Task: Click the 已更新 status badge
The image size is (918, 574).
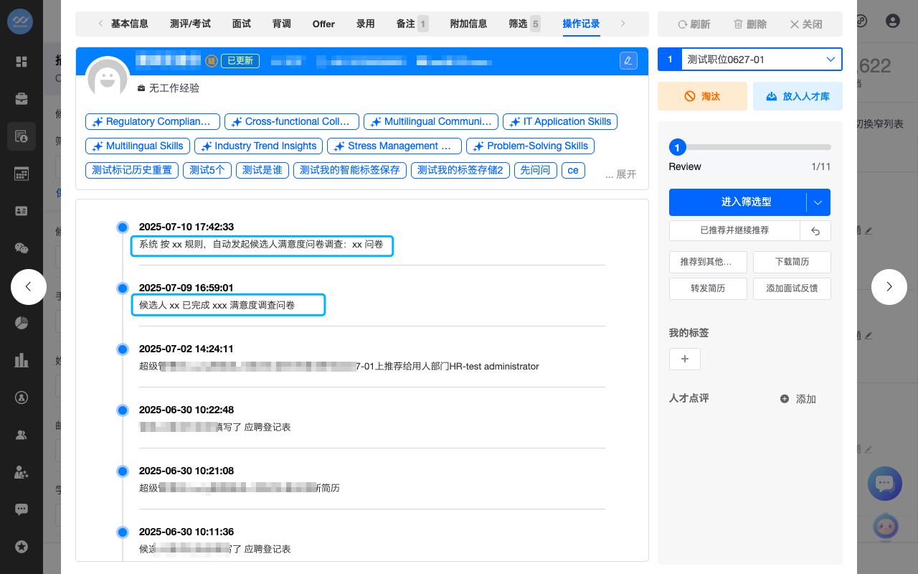Action: (240, 61)
